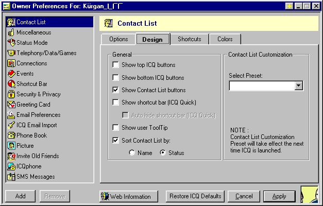
Task: Select the Name sort radio button
Action: tap(132, 152)
